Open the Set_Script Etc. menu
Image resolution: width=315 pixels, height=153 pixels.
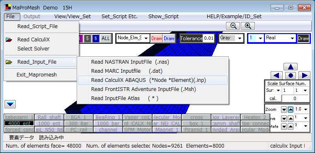(119, 17)
